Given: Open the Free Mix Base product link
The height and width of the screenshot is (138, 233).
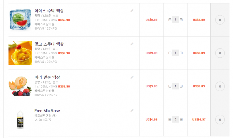Looking at the screenshot, I should coord(47,111).
